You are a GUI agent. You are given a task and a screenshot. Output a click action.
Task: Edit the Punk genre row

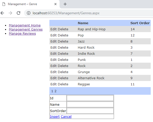pos(53,60)
